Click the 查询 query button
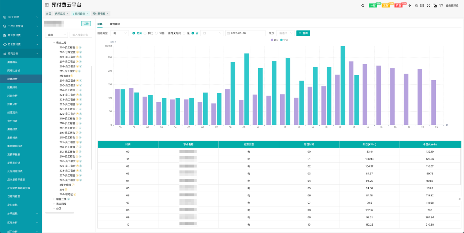The width and height of the screenshot is (464, 233). coord(303,33)
